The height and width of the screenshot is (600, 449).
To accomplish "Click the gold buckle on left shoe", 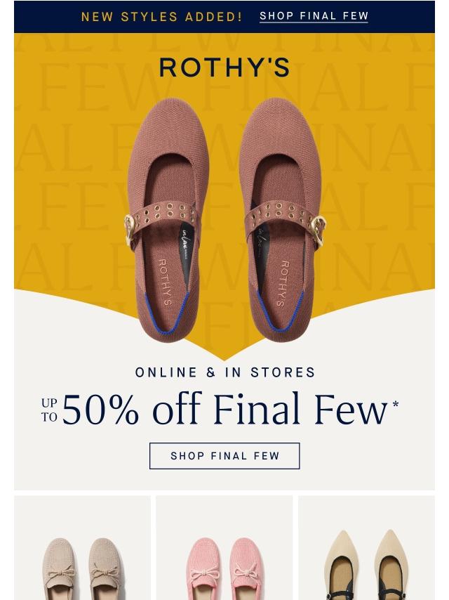I will pyautogui.click(x=130, y=228).
